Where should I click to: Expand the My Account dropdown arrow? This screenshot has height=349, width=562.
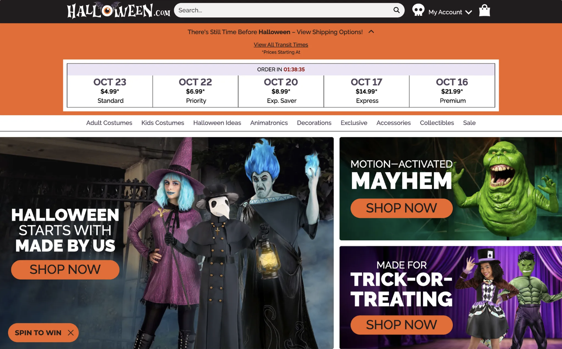click(469, 12)
